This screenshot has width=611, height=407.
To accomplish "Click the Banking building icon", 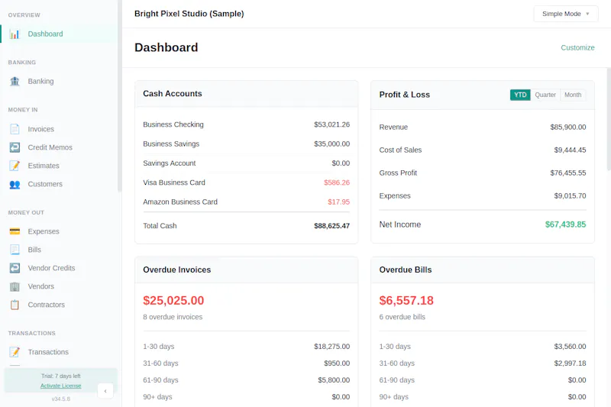I will tap(15, 81).
